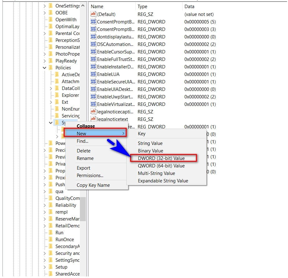Open the New submenu in context menu
288x278 pixels.
[95, 133]
